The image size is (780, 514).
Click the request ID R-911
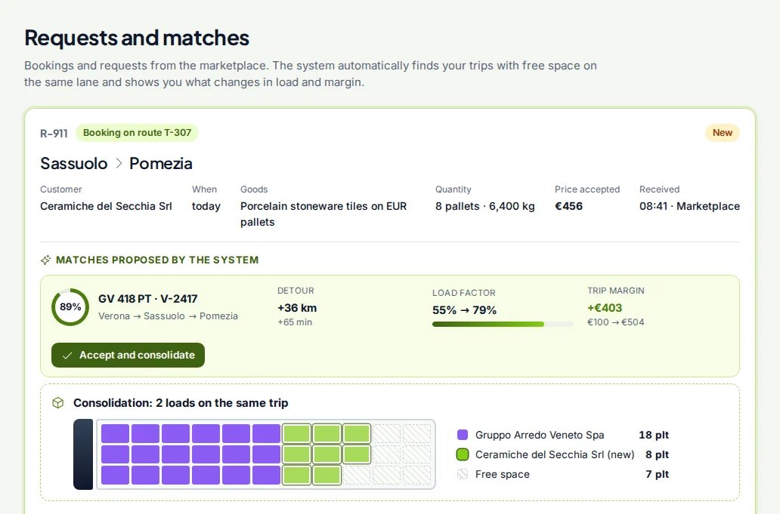(54, 133)
